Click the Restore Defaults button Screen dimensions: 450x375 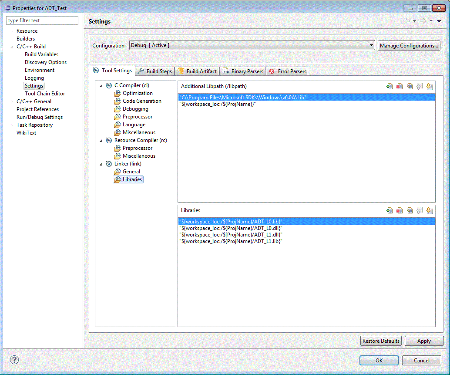(x=381, y=341)
